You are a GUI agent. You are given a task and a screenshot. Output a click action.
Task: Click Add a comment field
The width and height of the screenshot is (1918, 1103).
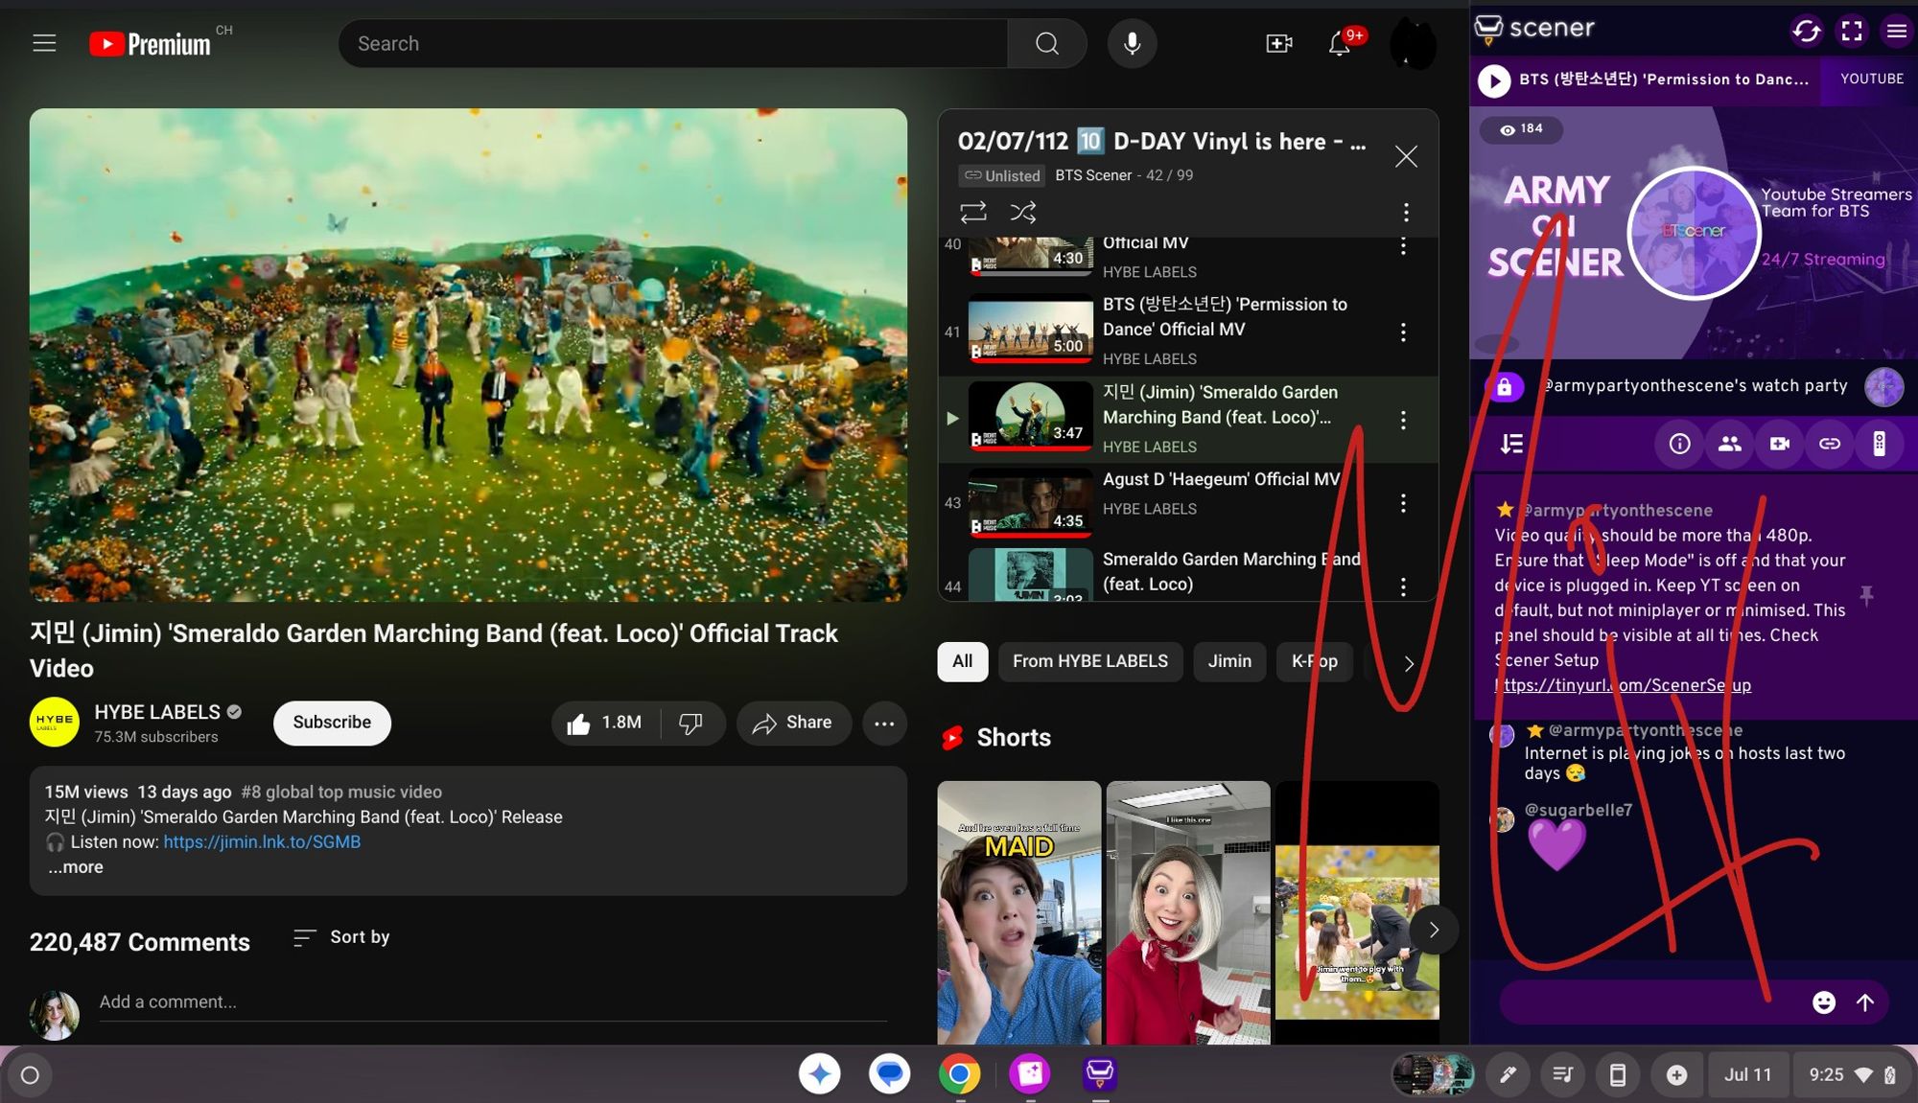point(493,1001)
